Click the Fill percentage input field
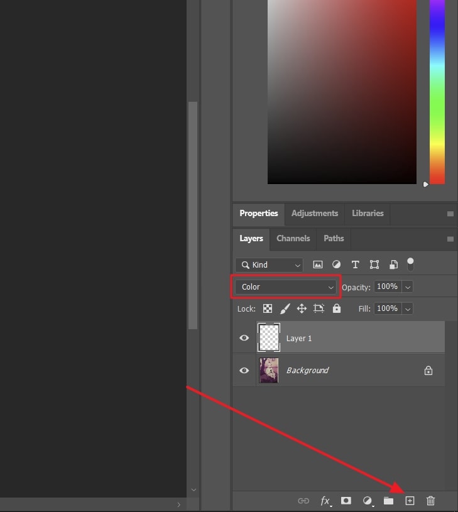 [387, 308]
